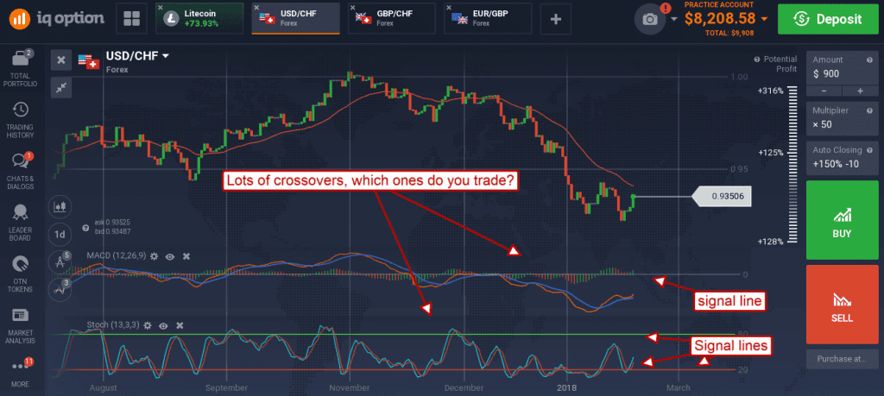Image resolution: width=884 pixels, height=396 pixels.
Task: Close the EUR/GBP tab
Action: click(x=449, y=7)
